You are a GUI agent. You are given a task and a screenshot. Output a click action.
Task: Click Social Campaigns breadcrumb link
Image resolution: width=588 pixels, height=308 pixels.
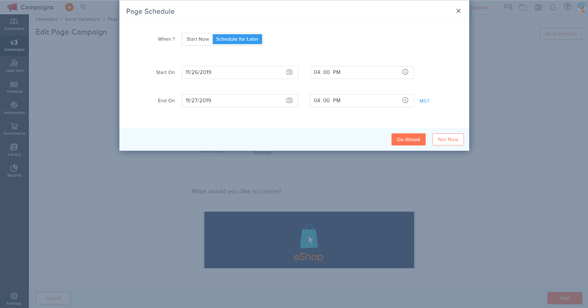[82, 19]
